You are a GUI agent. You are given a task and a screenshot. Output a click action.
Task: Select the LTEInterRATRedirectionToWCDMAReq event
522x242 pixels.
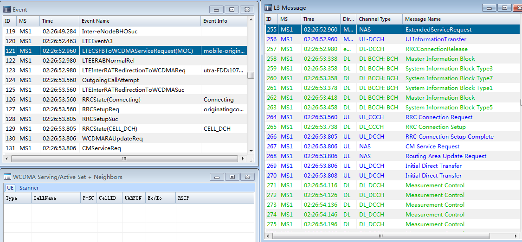[x=125, y=70]
